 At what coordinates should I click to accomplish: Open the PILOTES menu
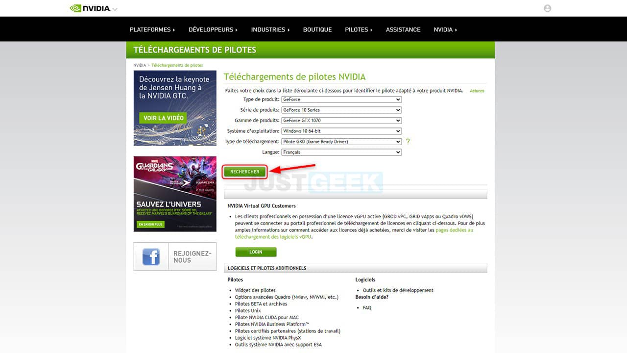coord(359,29)
